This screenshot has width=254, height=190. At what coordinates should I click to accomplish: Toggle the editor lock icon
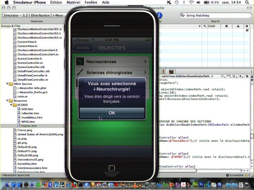point(252,76)
